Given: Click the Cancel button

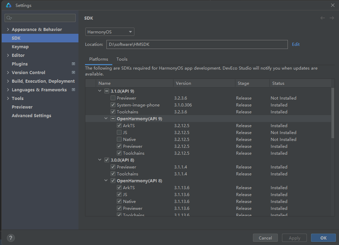Looking at the screenshot, I should point(265,238).
